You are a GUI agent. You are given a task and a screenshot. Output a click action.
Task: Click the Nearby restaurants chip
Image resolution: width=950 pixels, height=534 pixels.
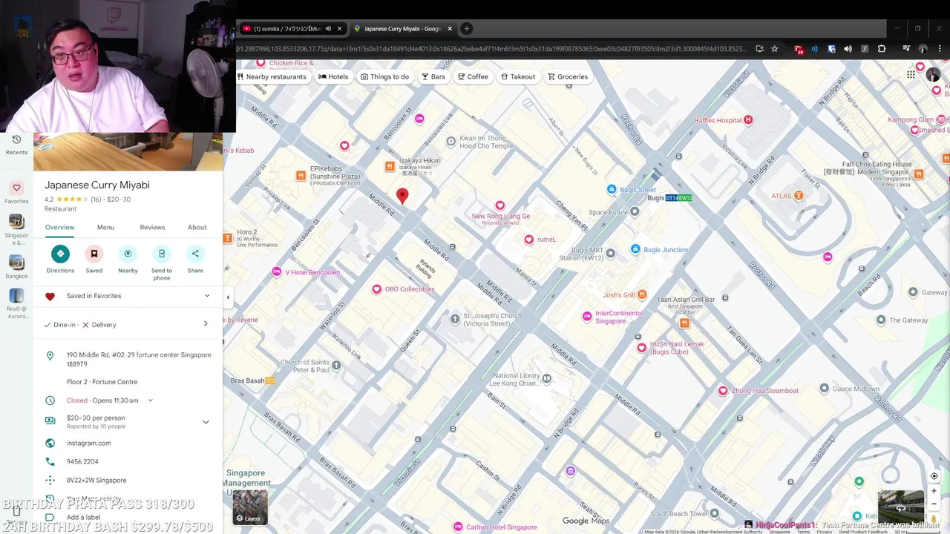(272, 76)
